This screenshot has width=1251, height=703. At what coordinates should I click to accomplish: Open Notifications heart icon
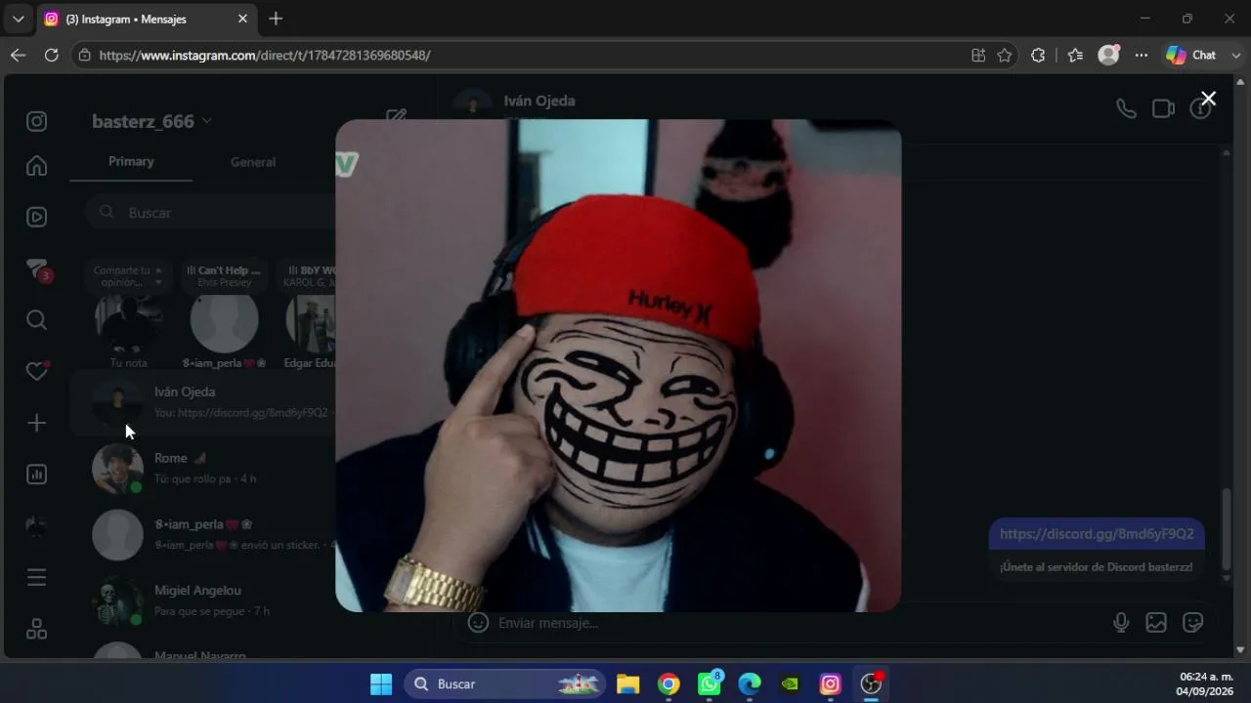coord(36,371)
